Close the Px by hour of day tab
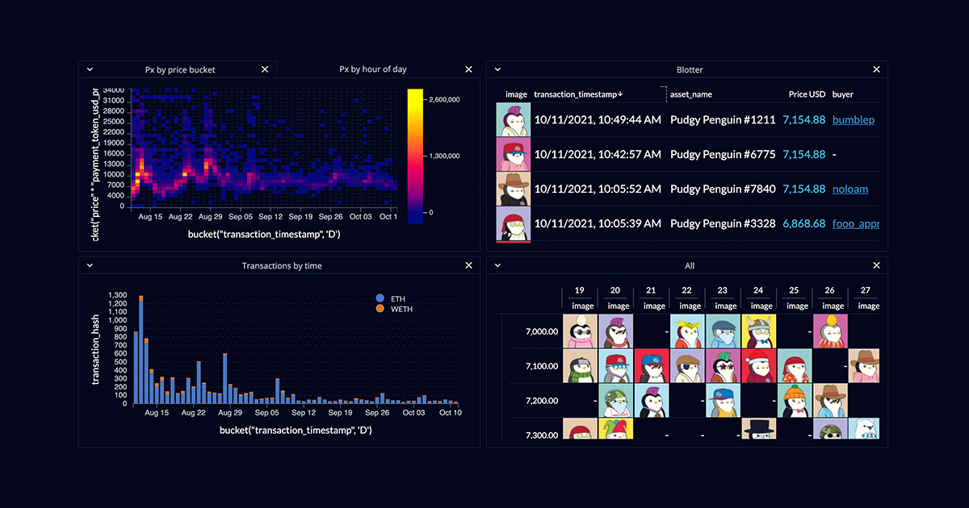This screenshot has width=969, height=508. tap(469, 69)
